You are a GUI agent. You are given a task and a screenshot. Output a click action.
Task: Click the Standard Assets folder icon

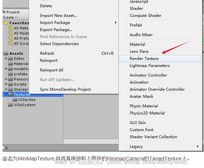pos(11,89)
